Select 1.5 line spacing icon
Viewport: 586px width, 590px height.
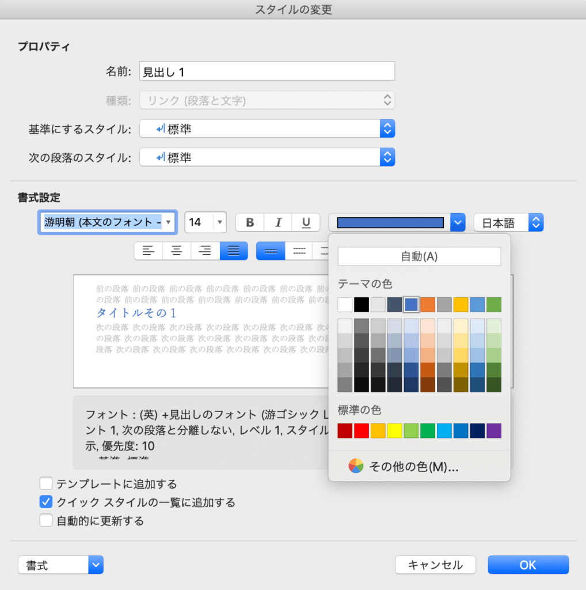[299, 251]
